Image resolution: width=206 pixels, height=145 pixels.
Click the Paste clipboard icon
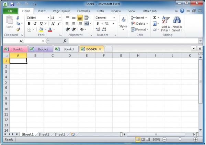[9, 20]
